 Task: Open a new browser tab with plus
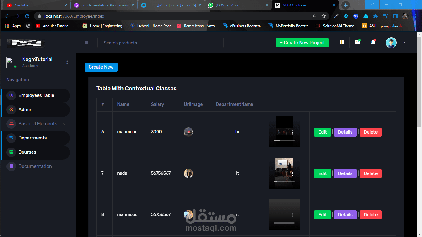tap(346, 5)
